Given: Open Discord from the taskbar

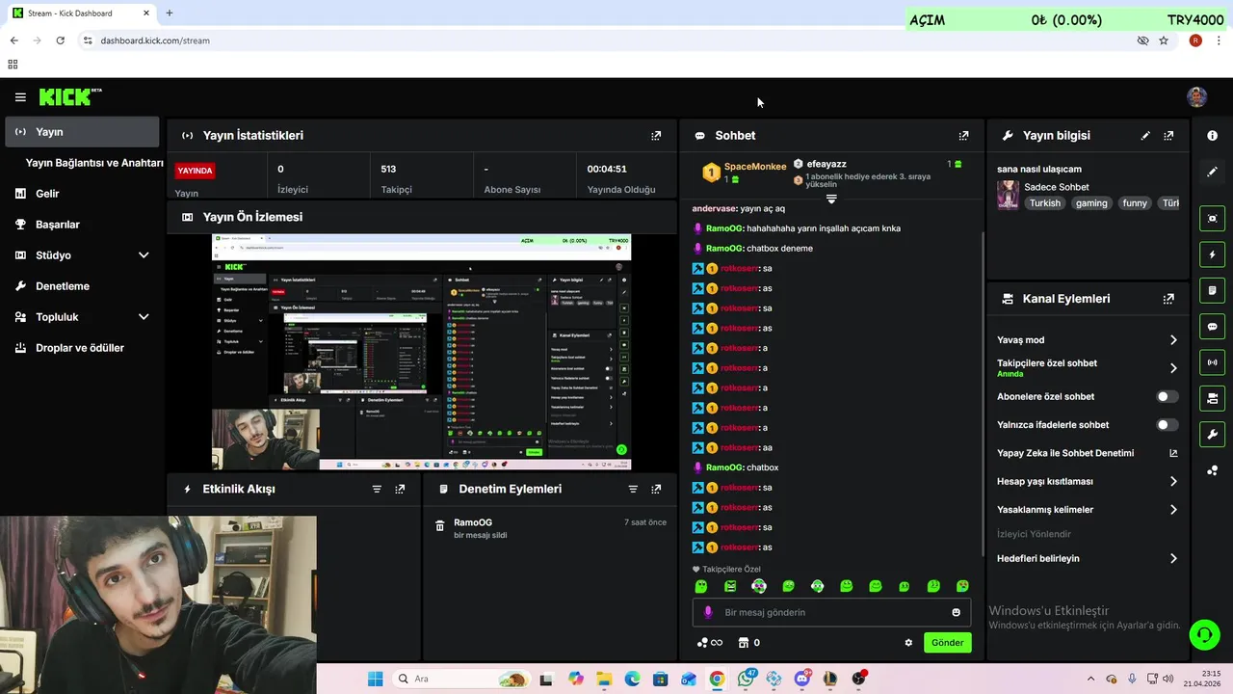Looking at the screenshot, I should (801, 679).
